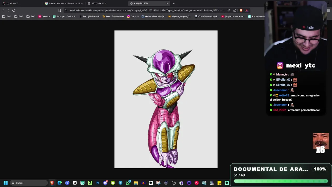This screenshot has height=187, width=332.
Task: Click the Freezer first form image
Action: [166, 99]
